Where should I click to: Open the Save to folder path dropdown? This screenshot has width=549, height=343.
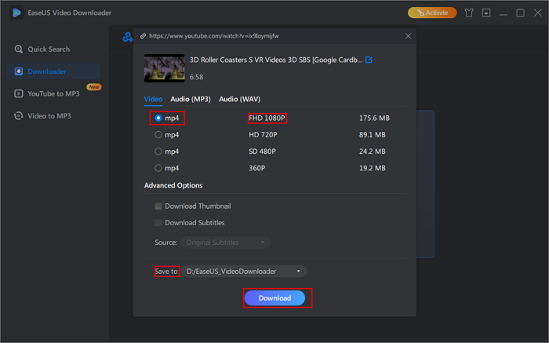pyautogui.click(x=244, y=272)
